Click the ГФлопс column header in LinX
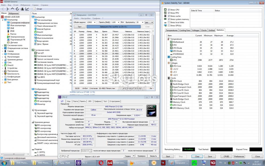This screenshot has height=166, width=265. 115,31
